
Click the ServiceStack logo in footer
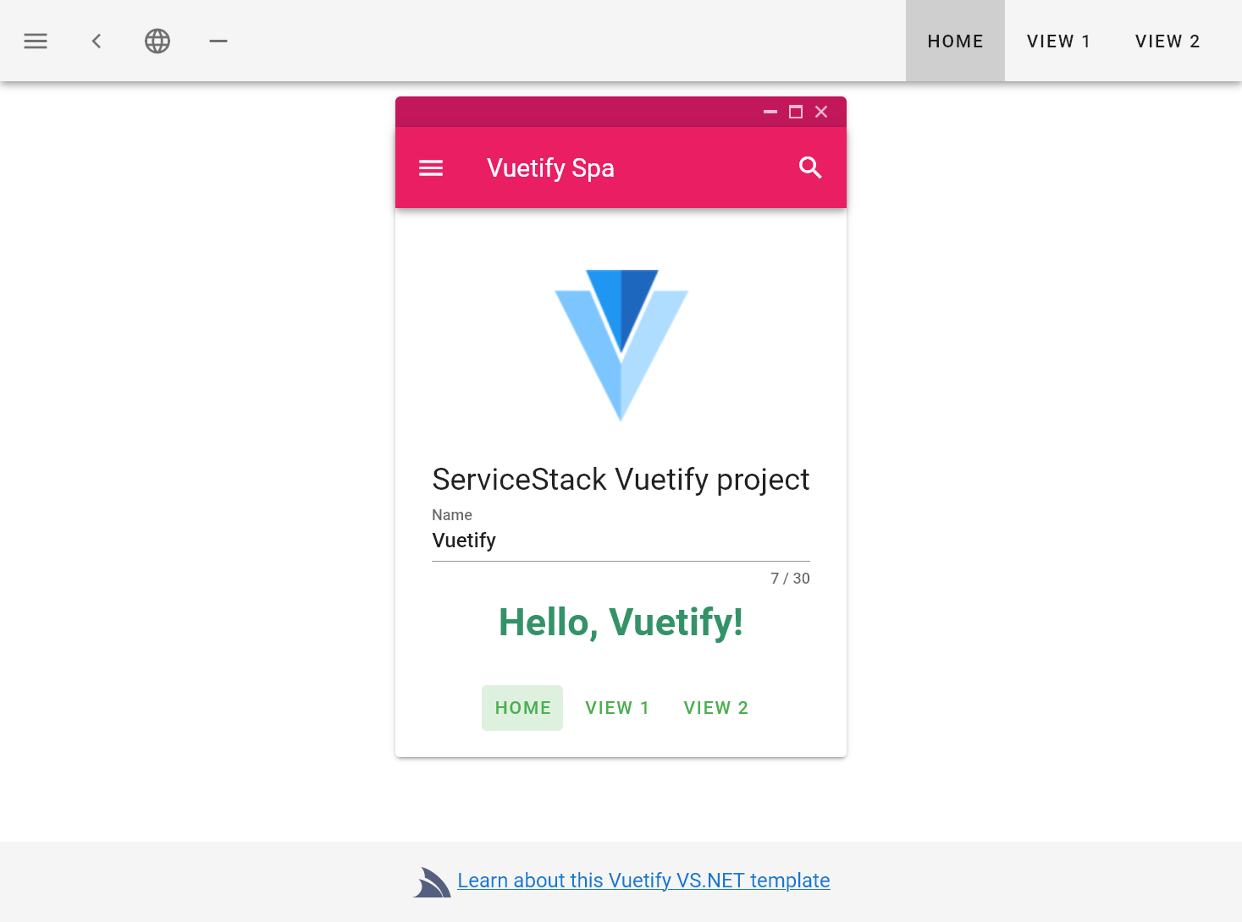[x=433, y=882]
